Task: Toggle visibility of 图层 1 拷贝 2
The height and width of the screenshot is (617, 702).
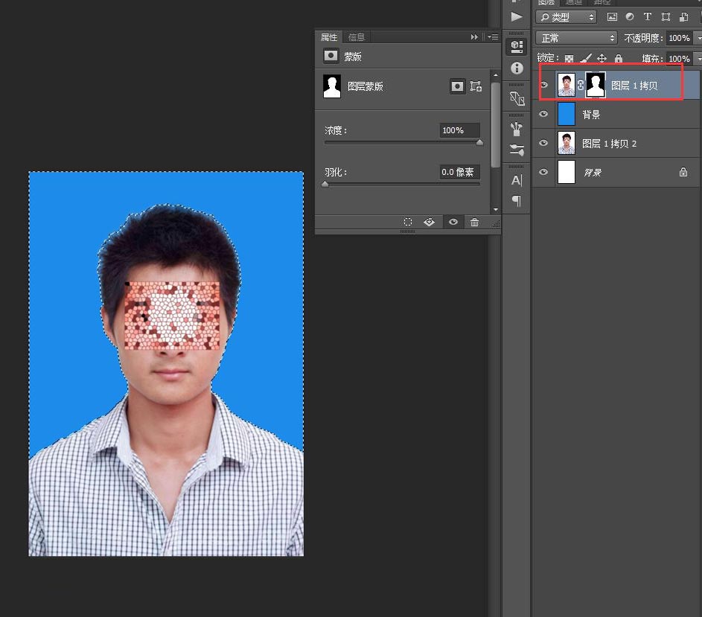Action: pos(543,144)
